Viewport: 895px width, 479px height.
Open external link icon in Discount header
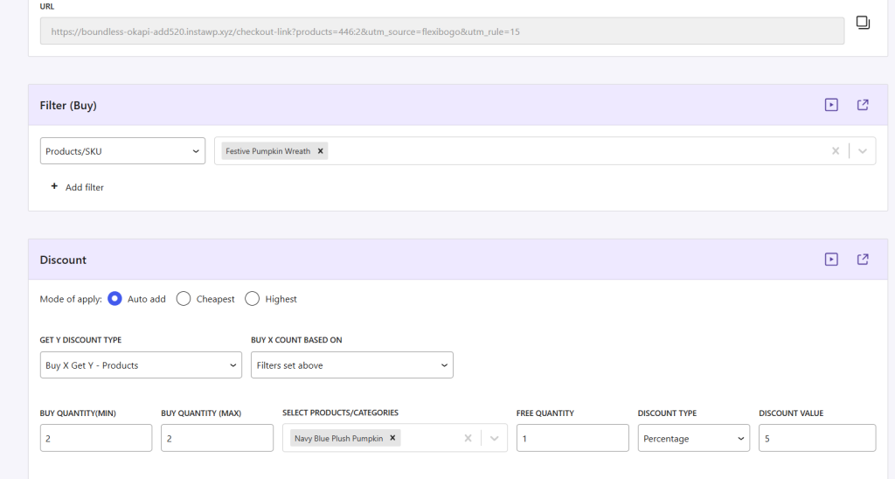click(863, 260)
